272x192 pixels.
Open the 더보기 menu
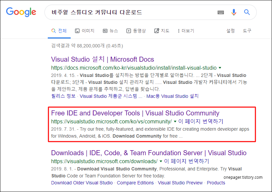(x=186, y=31)
